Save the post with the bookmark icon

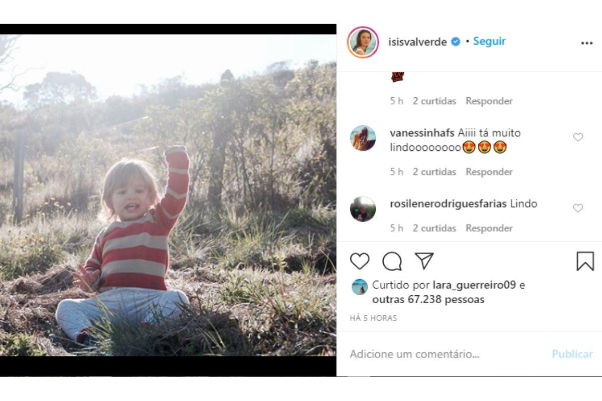click(x=585, y=261)
